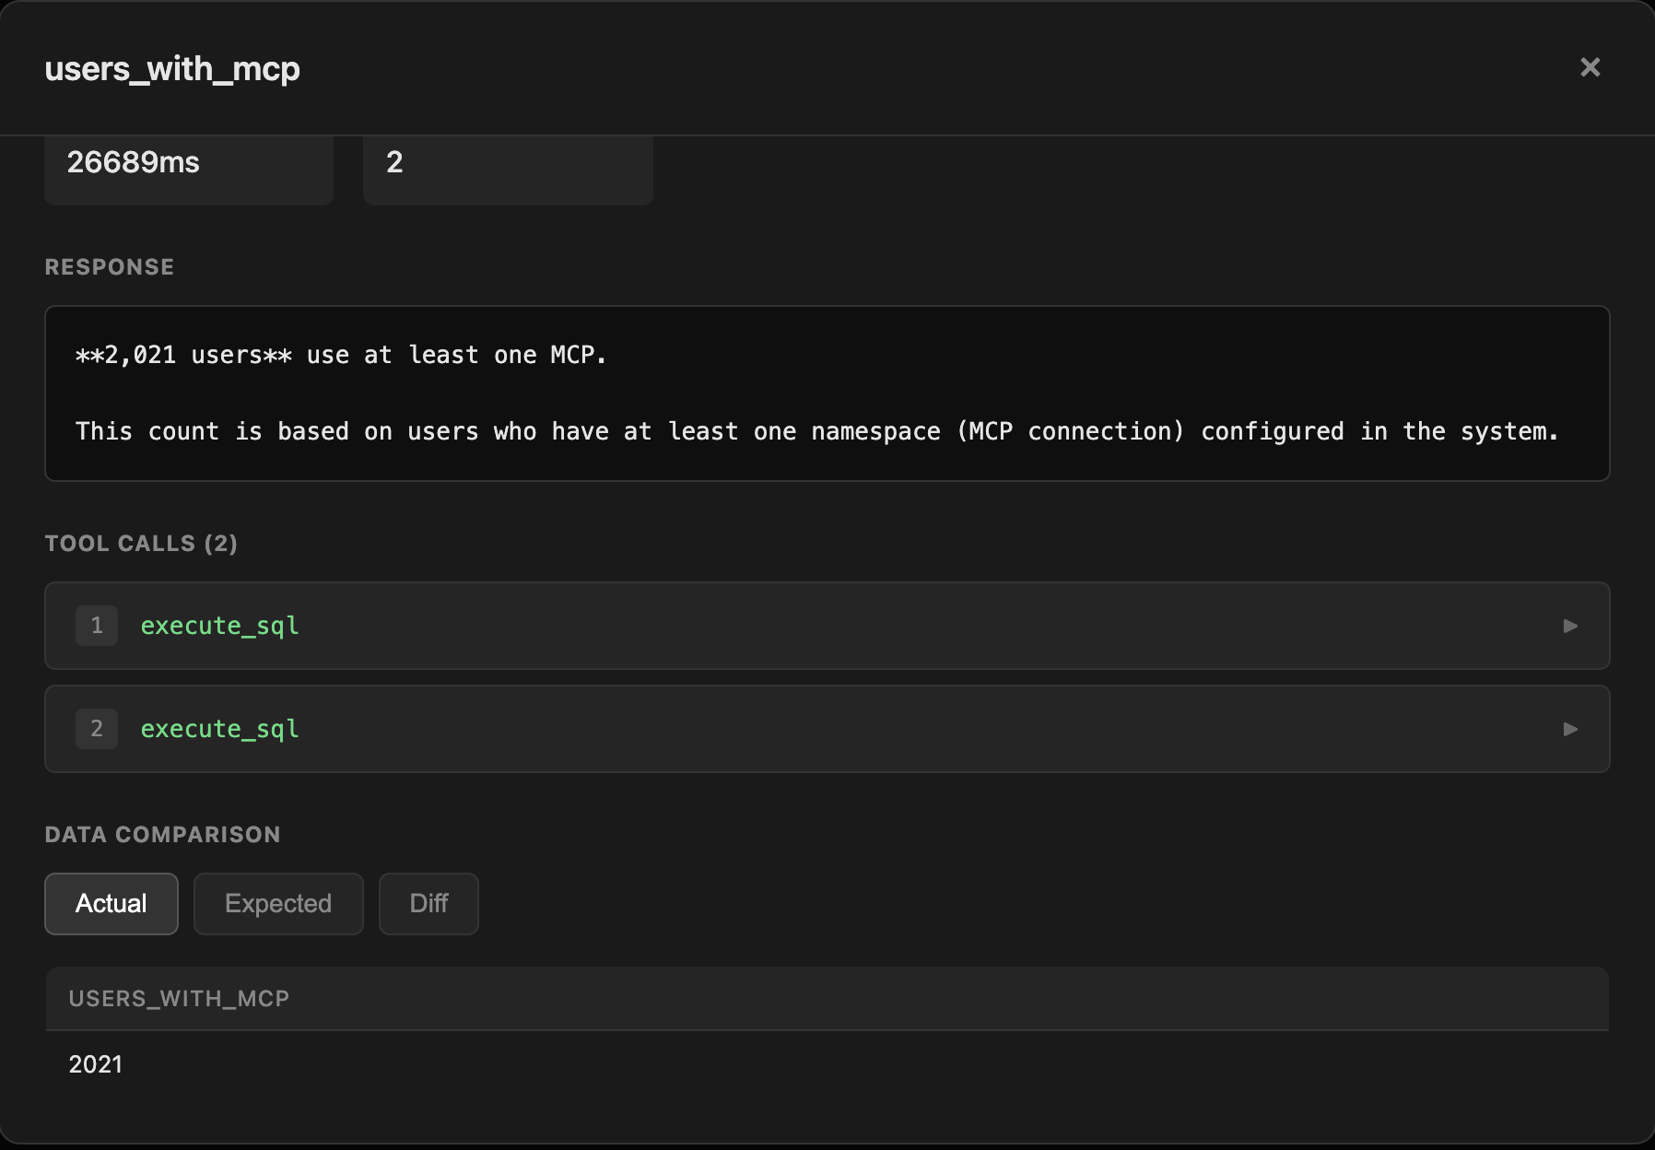Close the users_with_mcp dialog

point(1591,67)
